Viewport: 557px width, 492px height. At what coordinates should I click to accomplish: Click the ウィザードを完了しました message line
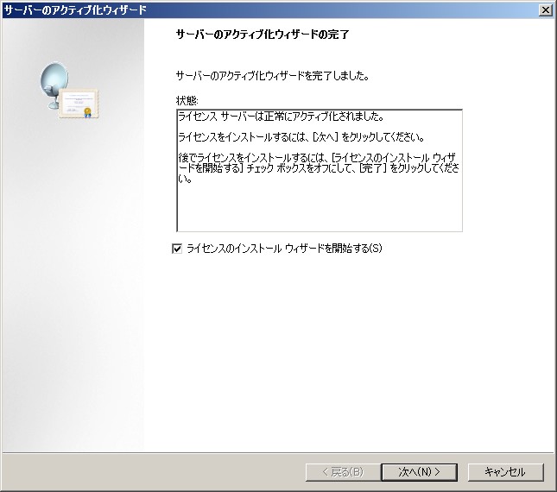click(272, 76)
